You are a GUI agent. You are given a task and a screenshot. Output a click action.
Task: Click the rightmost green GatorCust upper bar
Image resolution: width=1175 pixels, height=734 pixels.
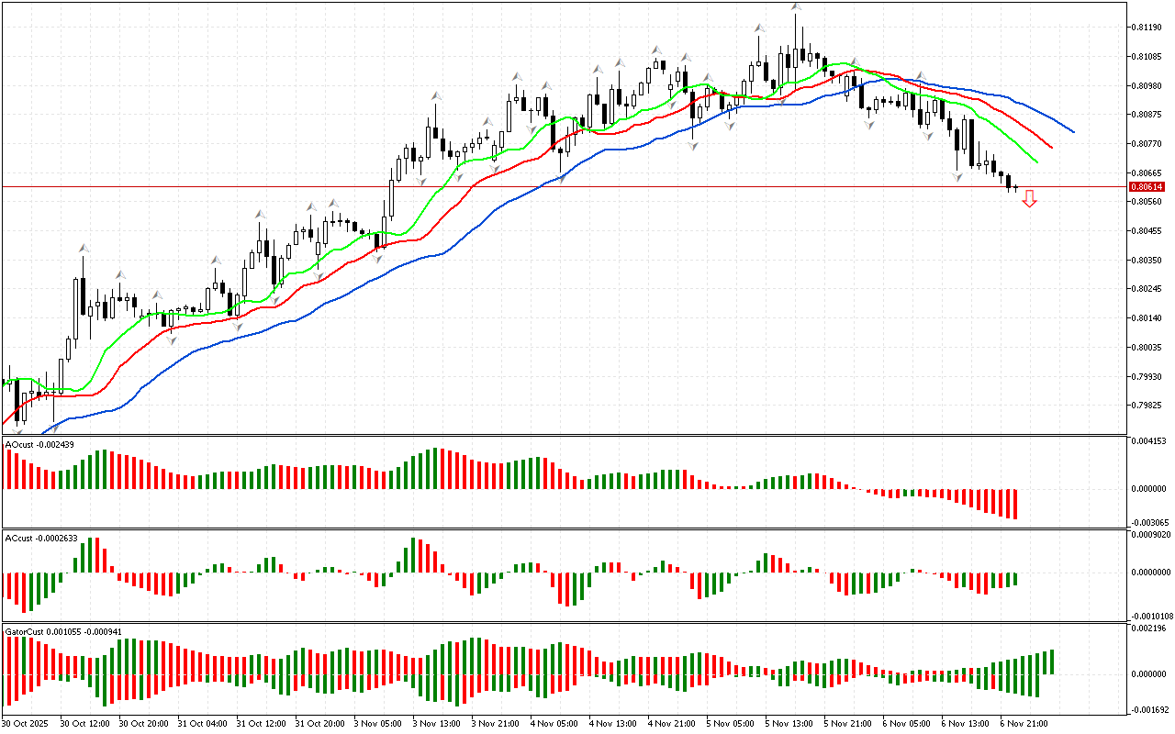[x=1051, y=661]
